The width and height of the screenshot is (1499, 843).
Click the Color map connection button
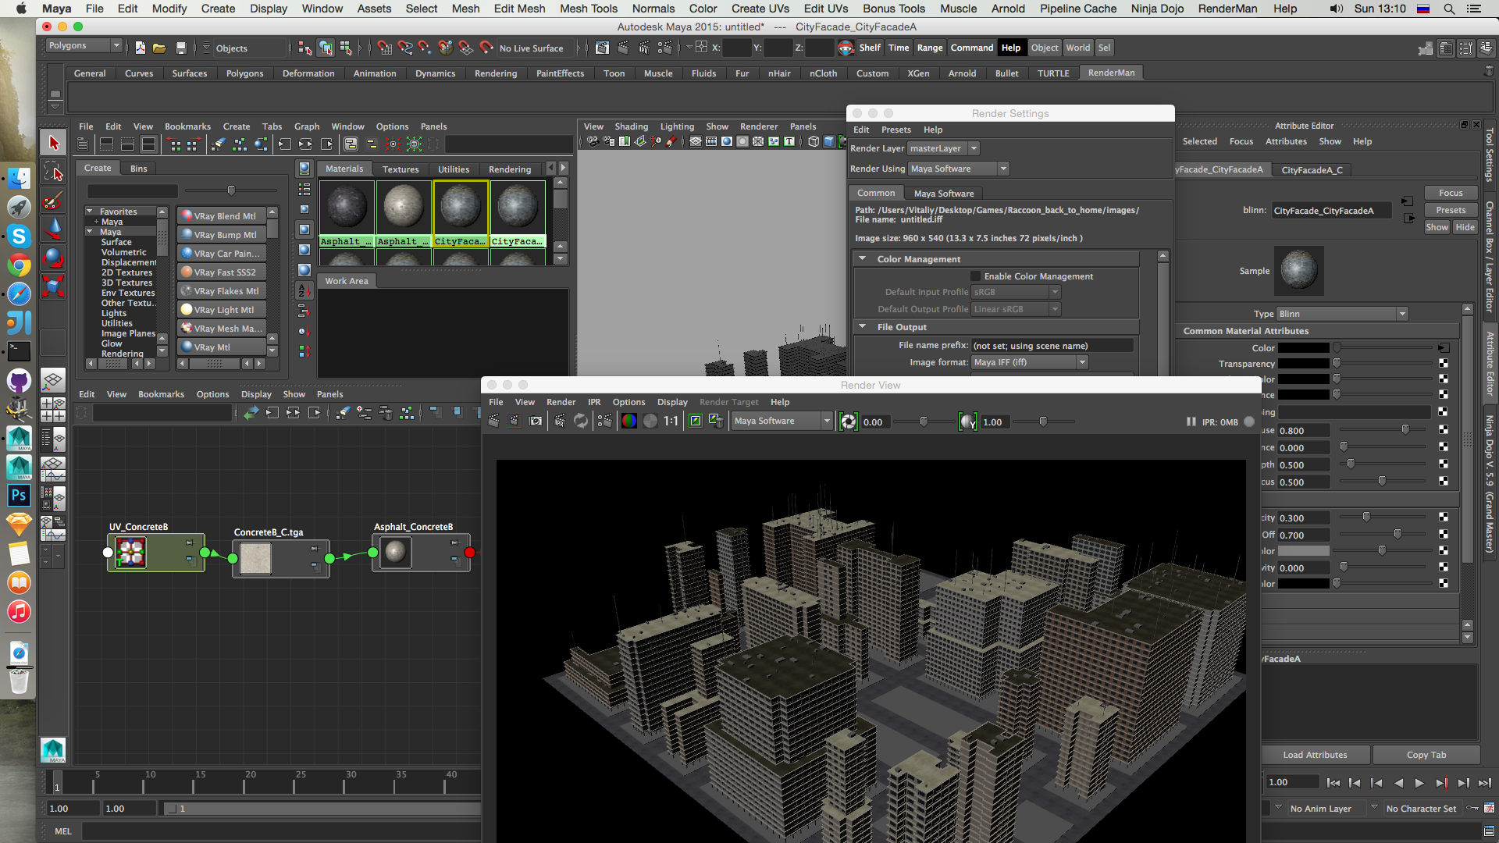click(1444, 348)
